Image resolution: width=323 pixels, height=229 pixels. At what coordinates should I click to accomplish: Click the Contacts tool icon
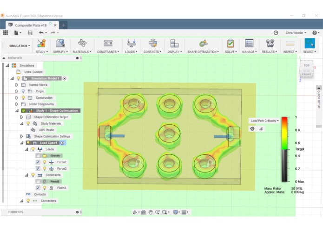click(x=152, y=43)
